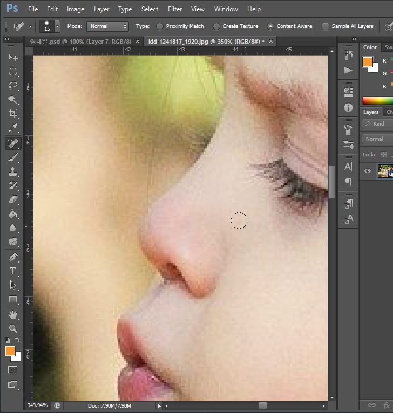Select the Move tool

[x=12, y=57]
